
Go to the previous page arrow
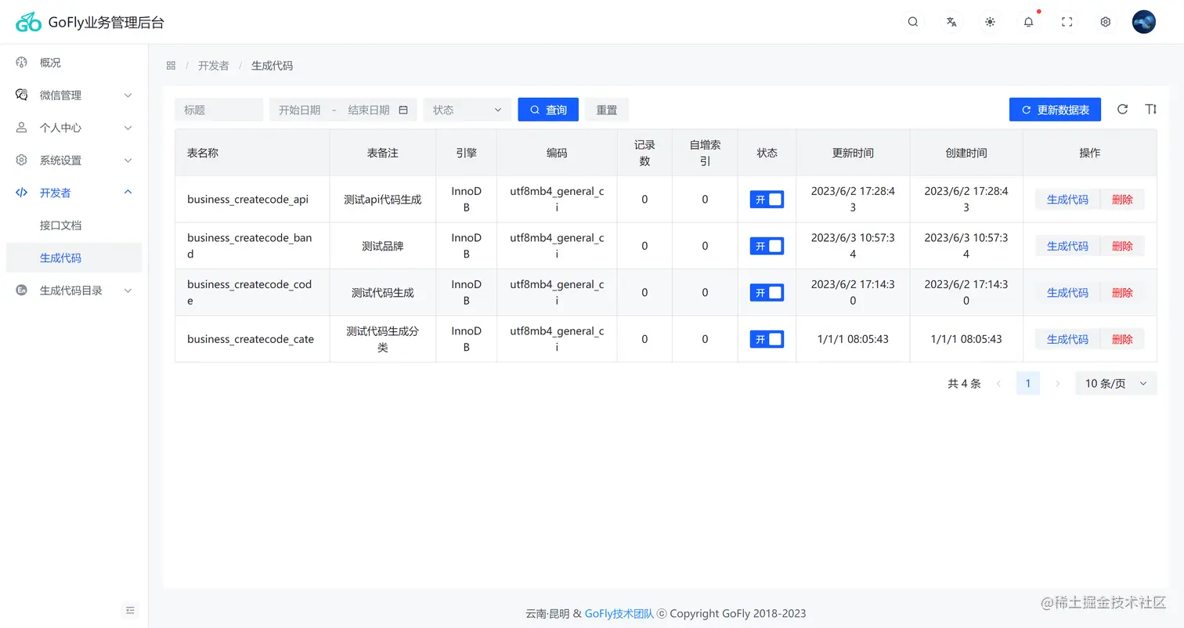coord(998,384)
